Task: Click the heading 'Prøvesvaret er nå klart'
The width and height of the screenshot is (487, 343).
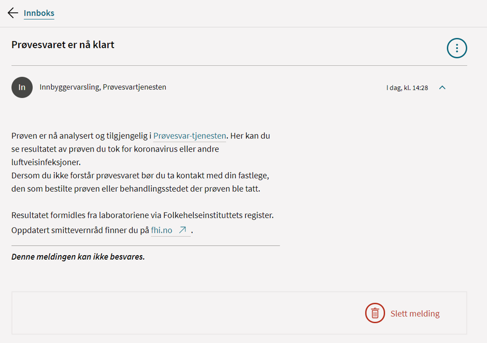Action: (63, 45)
